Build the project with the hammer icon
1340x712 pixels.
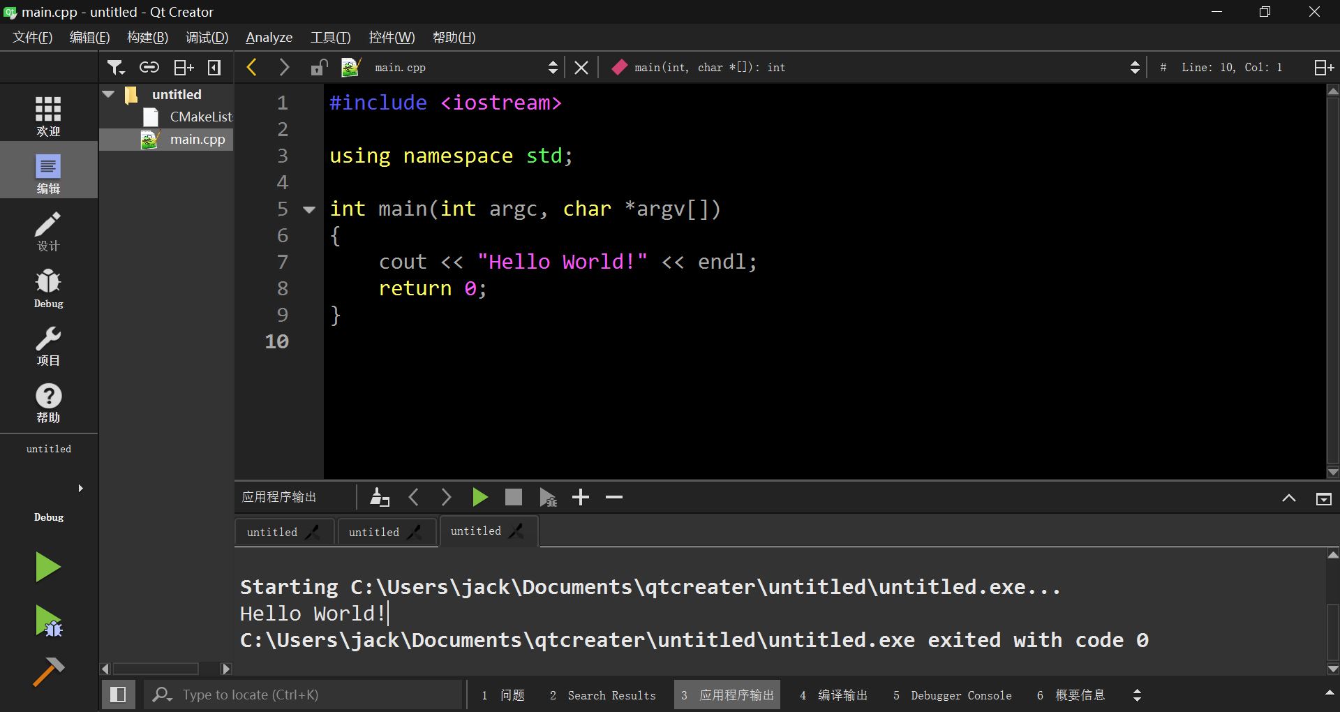48,672
